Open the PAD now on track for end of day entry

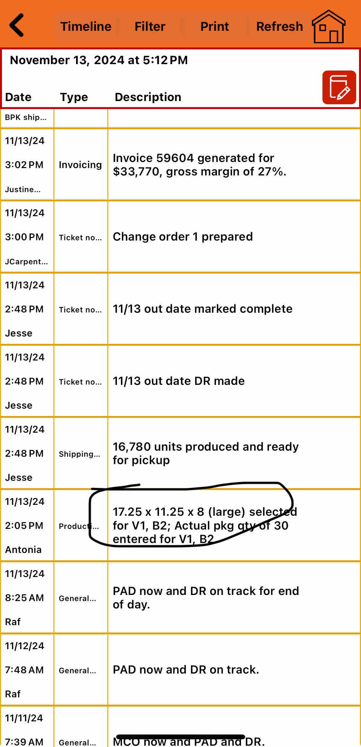(205, 598)
